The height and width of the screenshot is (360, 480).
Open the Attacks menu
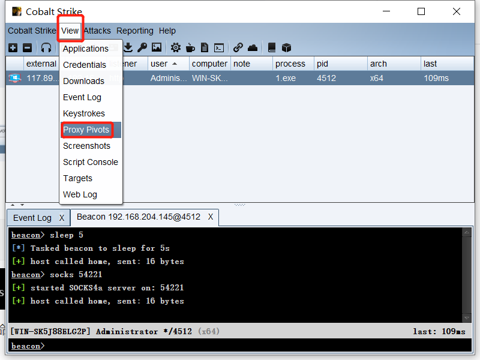tap(97, 31)
